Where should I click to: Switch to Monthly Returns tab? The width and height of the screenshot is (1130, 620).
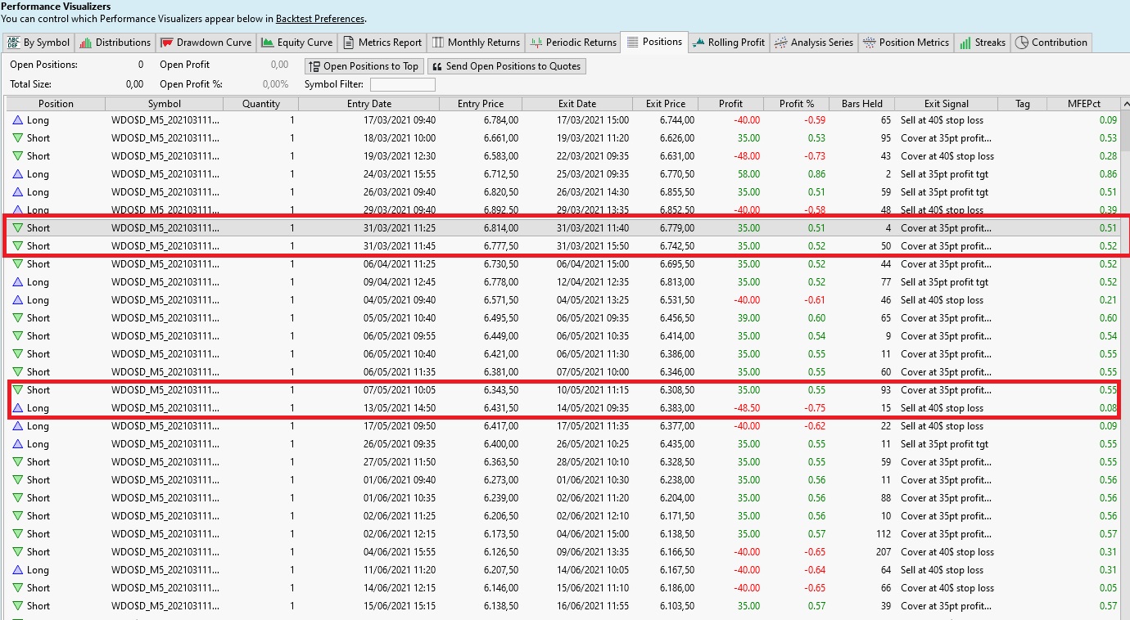476,43
